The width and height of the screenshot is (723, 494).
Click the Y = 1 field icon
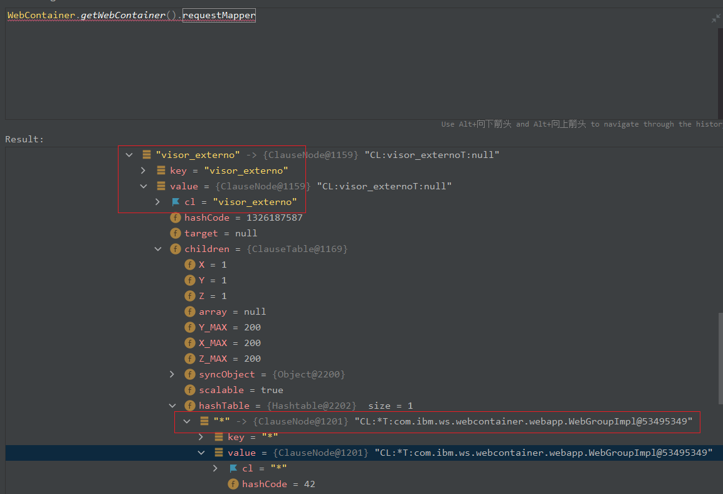[189, 280]
